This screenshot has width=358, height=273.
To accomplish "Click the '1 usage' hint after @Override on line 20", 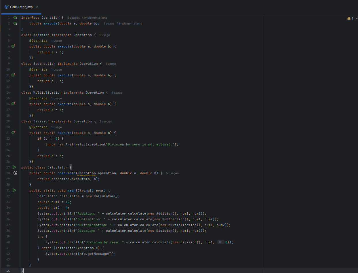I will (56, 127).
